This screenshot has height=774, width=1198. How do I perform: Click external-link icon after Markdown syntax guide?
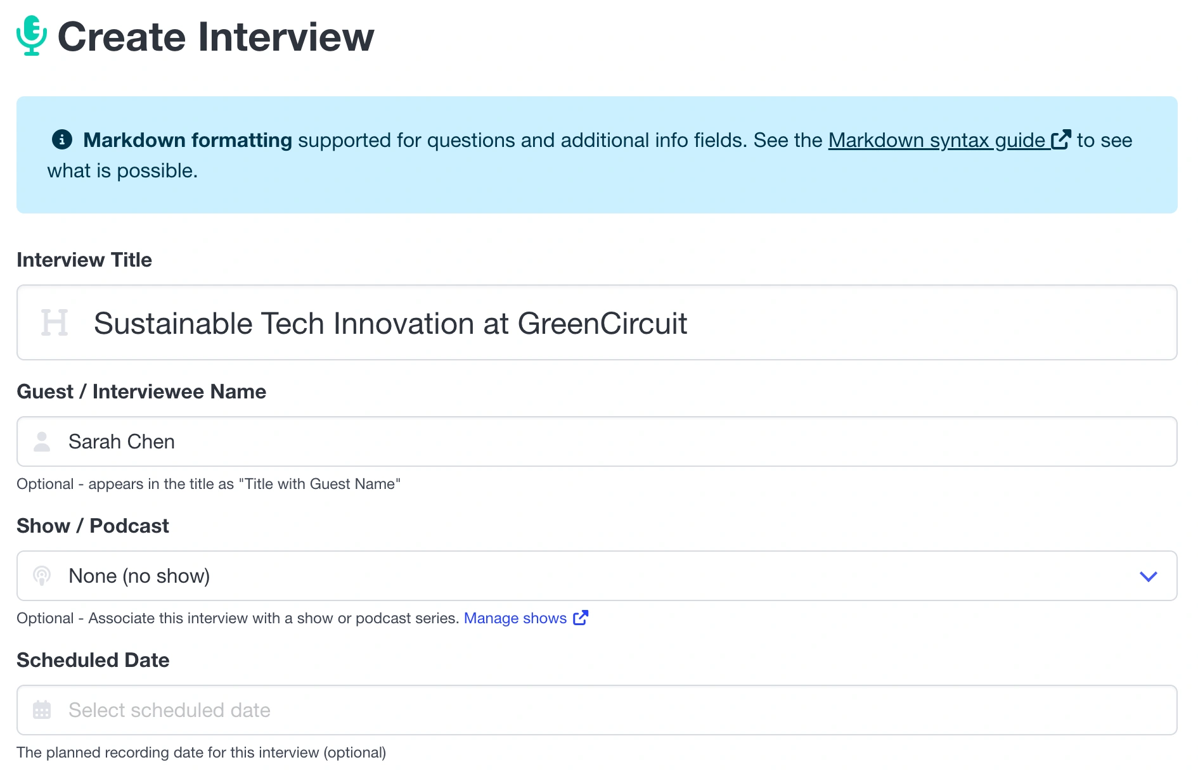click(1060, 139)
